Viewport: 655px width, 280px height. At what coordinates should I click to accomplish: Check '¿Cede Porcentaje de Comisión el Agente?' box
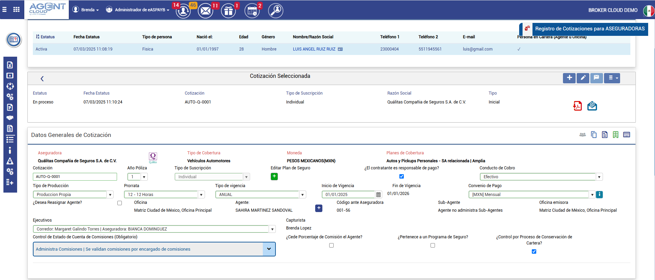pyautogui.click(x=331, y=245)
